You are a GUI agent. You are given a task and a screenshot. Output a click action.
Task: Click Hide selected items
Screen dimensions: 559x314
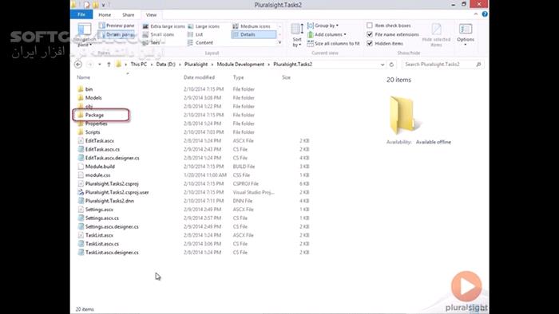(x=436, y=35)
